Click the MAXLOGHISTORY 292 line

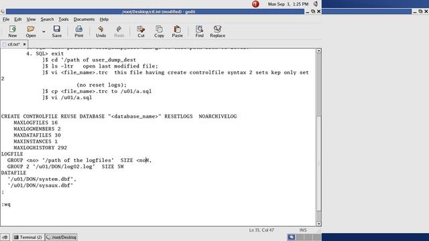pos(40,148)
